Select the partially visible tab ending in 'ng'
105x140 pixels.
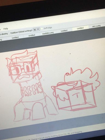(x=1, y=40)
